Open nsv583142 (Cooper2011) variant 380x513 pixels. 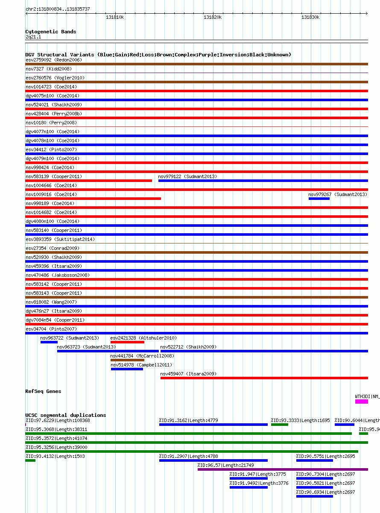point(196,288)
